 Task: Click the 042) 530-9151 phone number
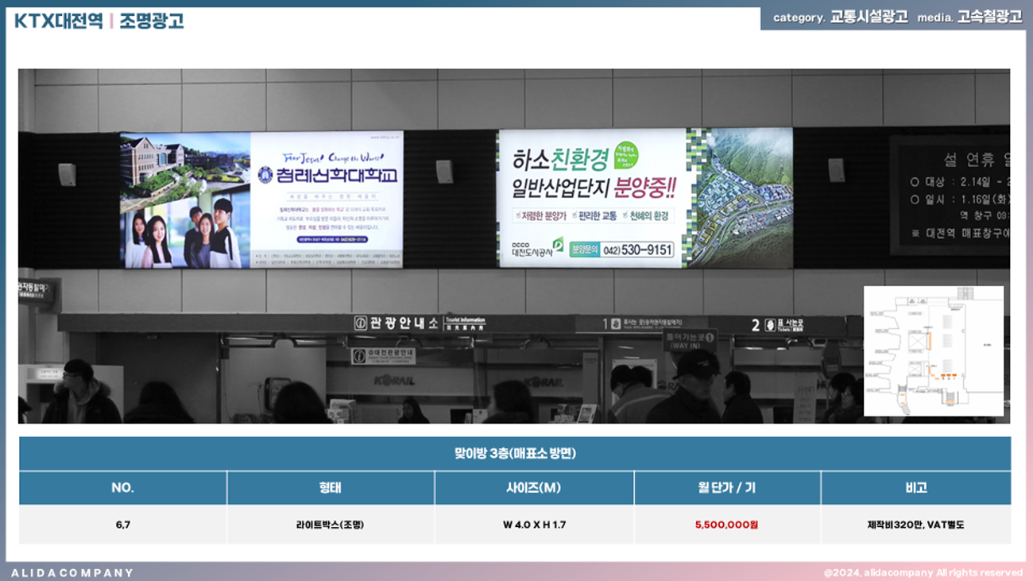click(x=637, y=250)
